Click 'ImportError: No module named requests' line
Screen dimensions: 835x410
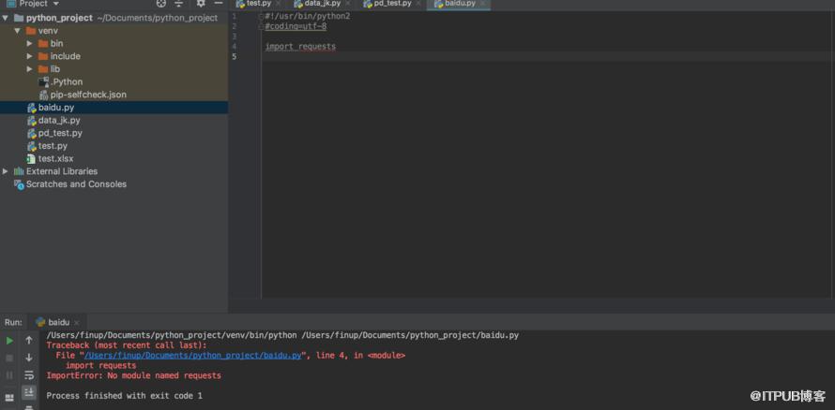coord(133,375)
